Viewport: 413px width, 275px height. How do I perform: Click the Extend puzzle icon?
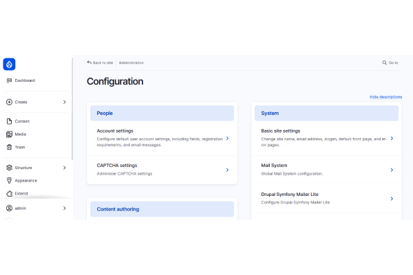[9, 194]
